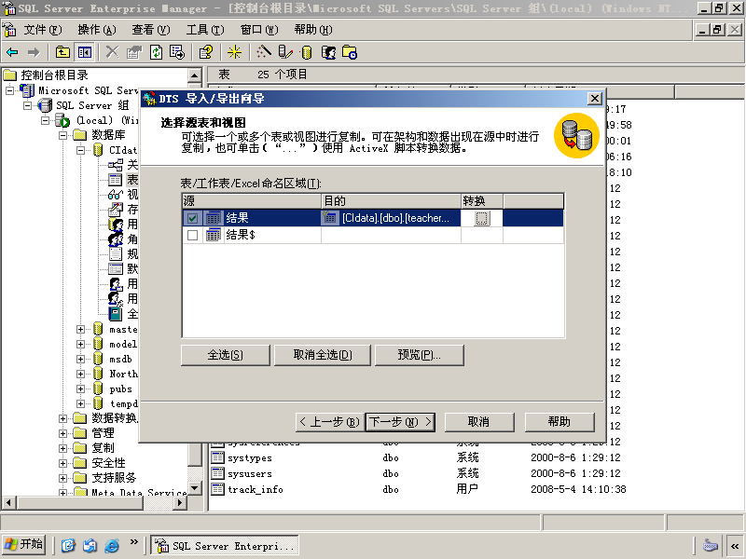Click the New login user icon
This screenshot has width=746, height=559.
pos(328,52)
